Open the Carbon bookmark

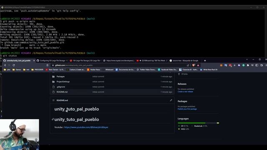point(76,70)
